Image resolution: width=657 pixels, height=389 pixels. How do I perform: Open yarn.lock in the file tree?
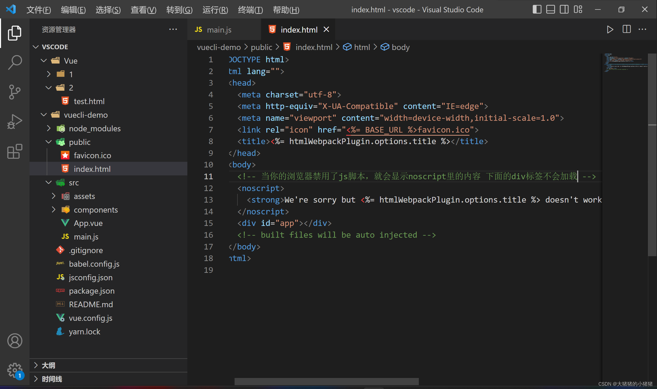109,332
